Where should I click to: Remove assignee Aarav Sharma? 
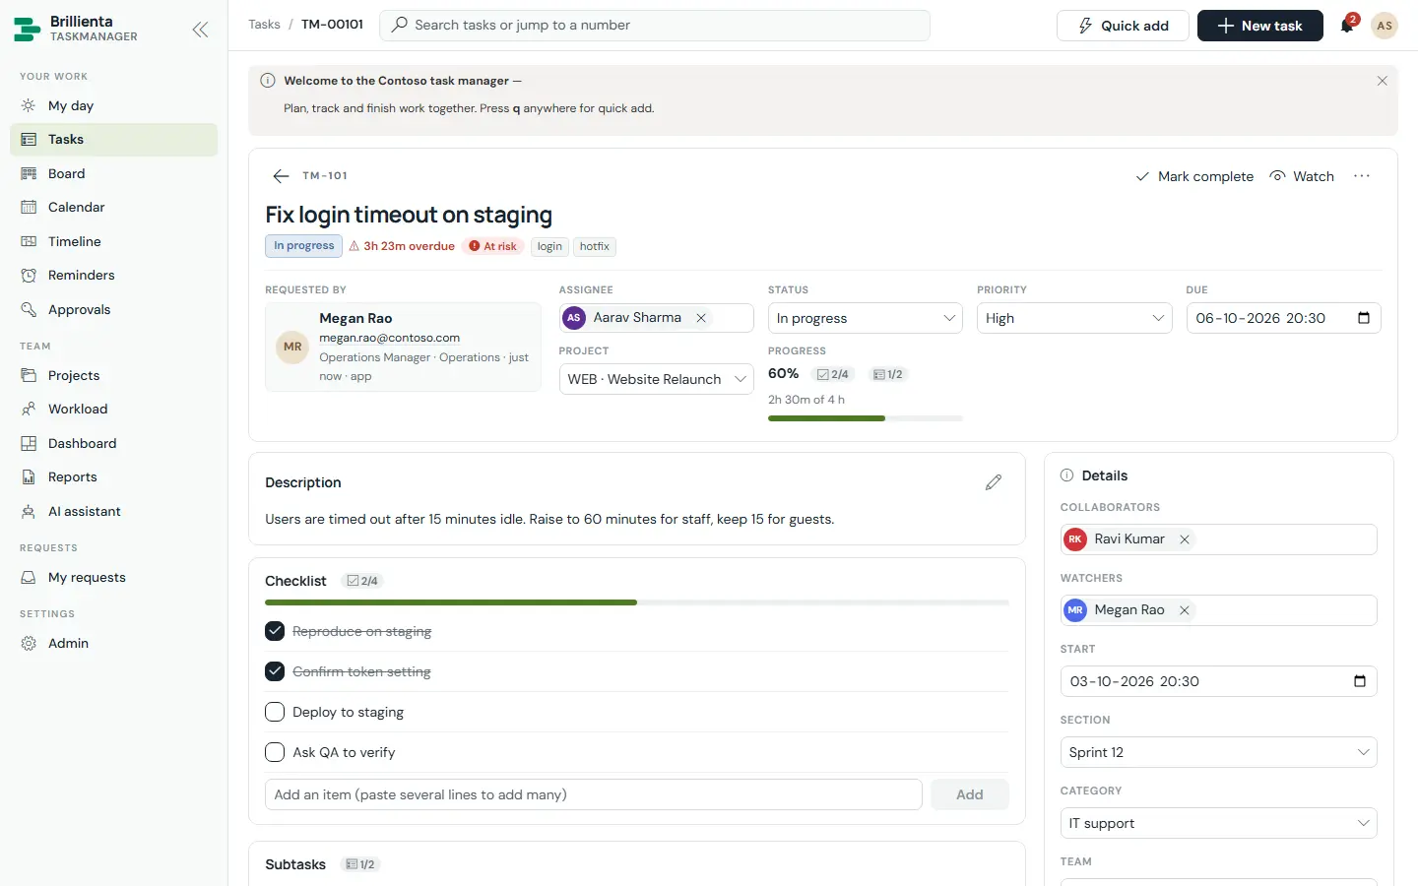(701, 318)
